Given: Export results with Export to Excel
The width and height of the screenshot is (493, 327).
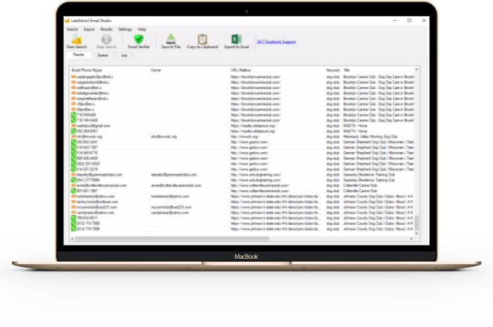Looking at the screenshot, I should (x=236, y=42).
